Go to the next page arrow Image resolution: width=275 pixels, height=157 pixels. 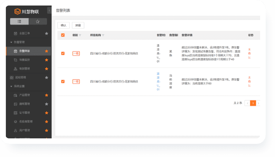tap(258, 103)
